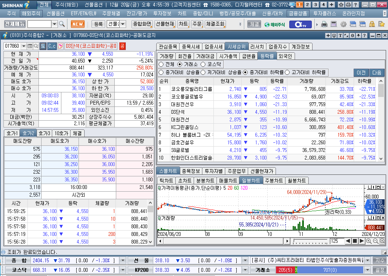Click the chart horizontal scrollbar
Viewport: 388px width, 276px height.
[223, 241]
